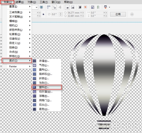
Task: Click the invert mask icon
Action: pos(80,7)
